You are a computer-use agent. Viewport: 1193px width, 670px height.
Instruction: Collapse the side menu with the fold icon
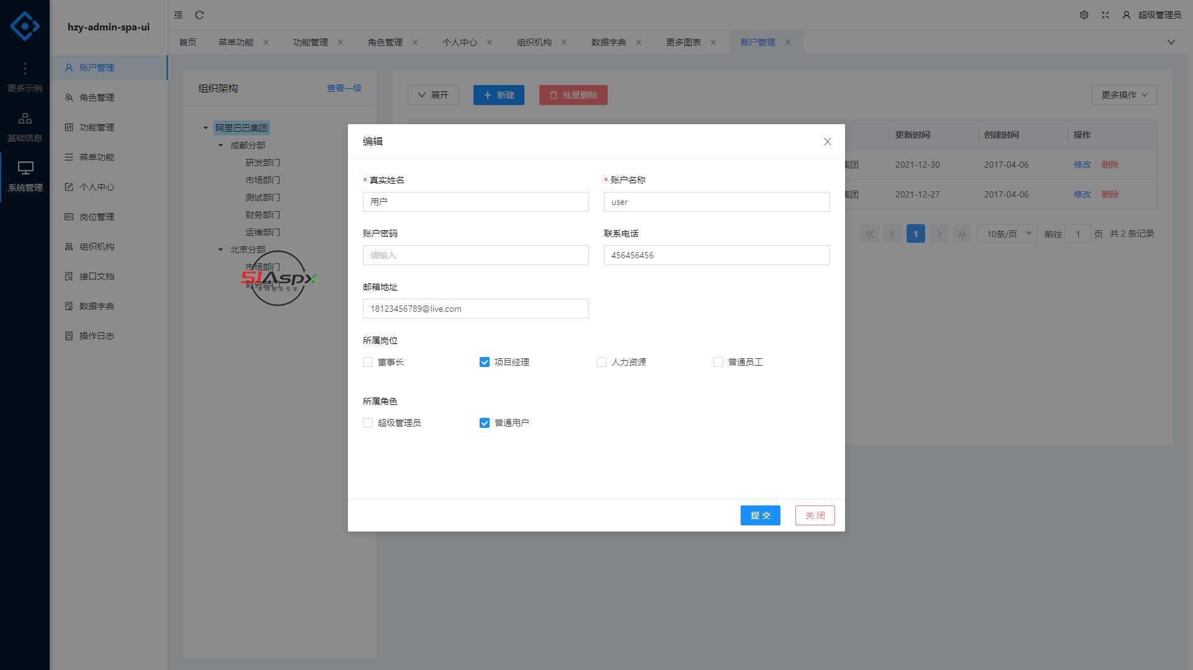(178, 15)
